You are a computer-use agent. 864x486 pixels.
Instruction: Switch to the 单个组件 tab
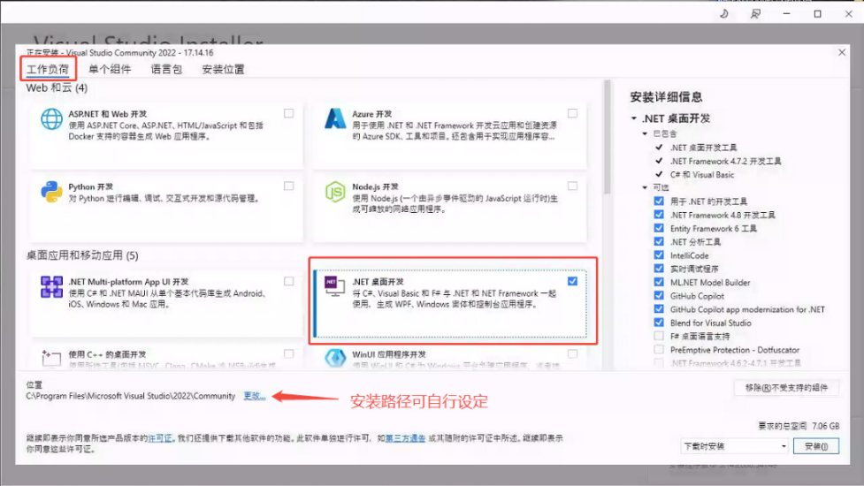point(110,69)
